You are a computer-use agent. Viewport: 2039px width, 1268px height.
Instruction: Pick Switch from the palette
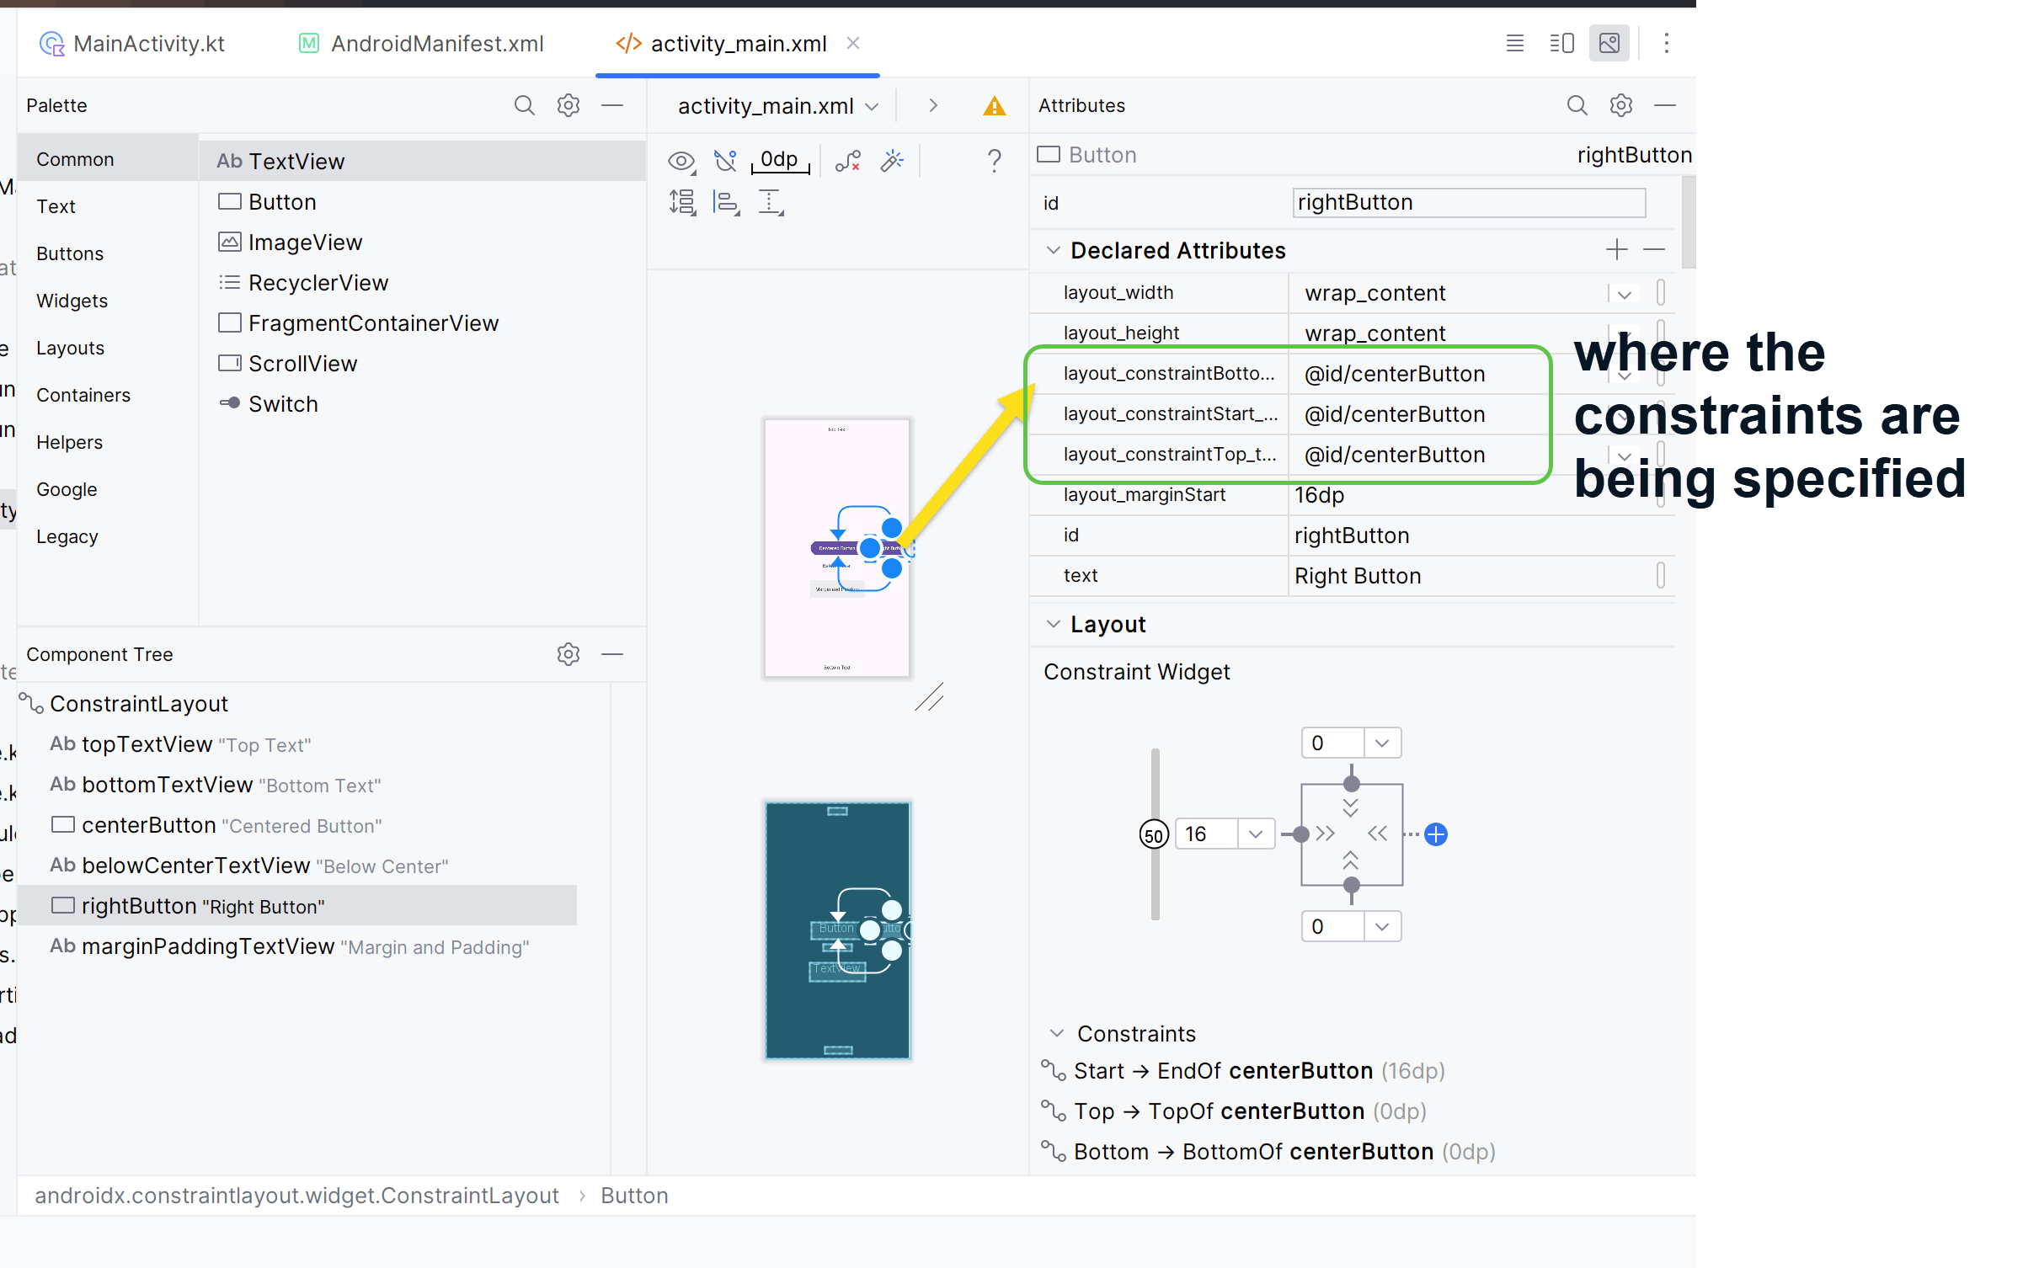[x=423, y=404]
